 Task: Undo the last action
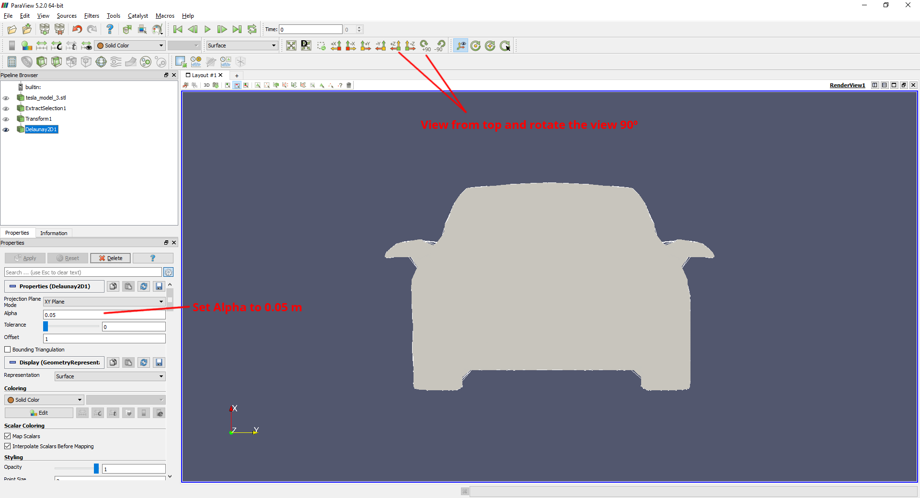77,30
